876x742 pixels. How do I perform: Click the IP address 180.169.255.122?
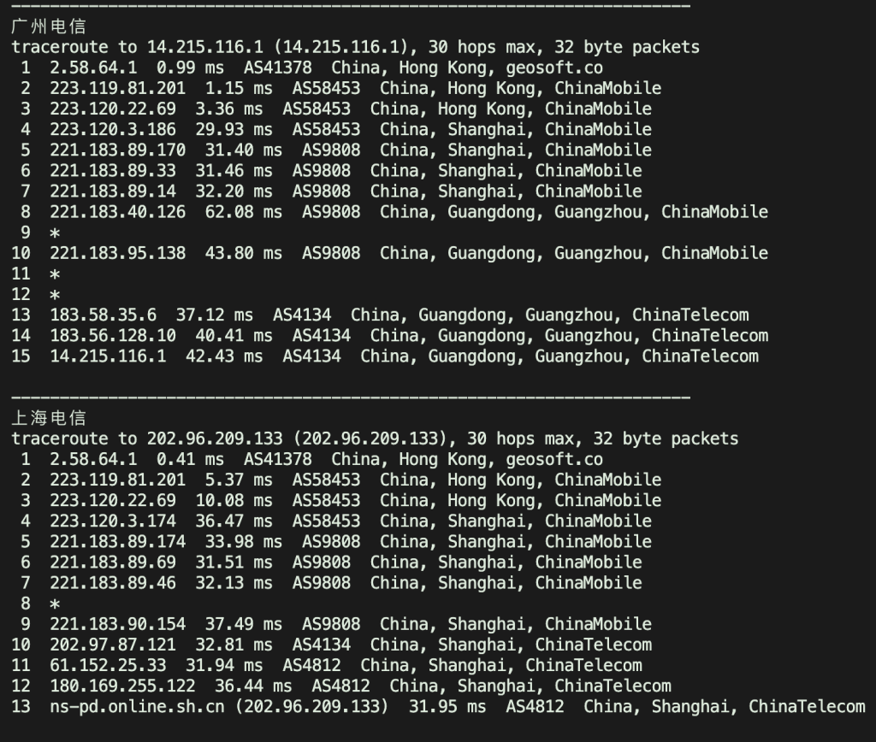coord(122,686)
